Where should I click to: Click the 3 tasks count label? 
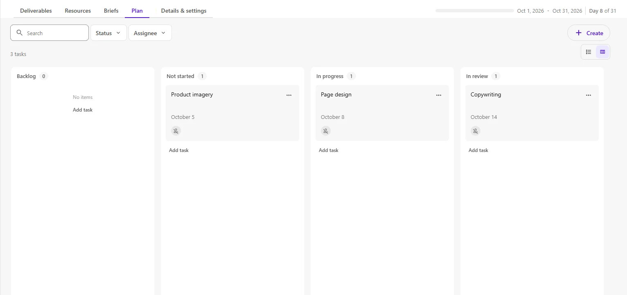tap(18, 54)
